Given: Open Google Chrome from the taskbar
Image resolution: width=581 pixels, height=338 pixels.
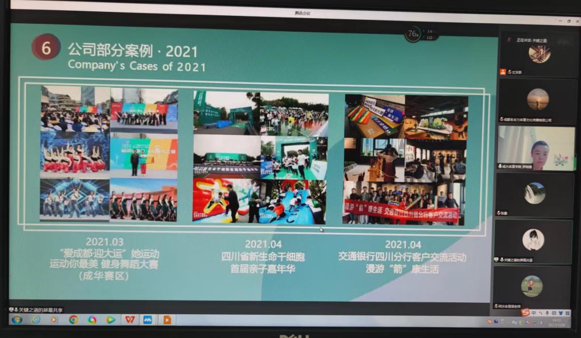Looking at the screenshot, I should coord(73,319).
